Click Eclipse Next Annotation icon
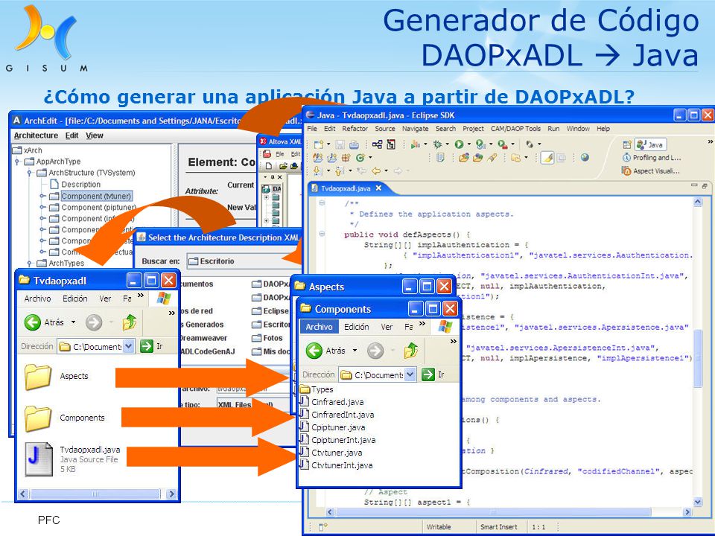 tap(317, 171)
